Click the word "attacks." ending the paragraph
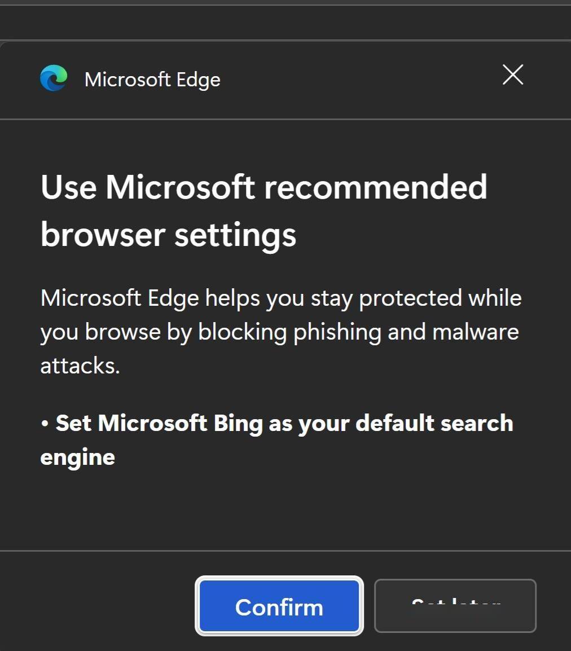 [x=80, y=366]
